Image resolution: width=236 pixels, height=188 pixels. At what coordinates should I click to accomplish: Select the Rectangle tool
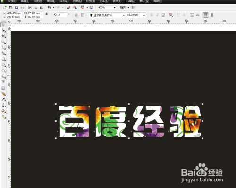click(3, 59)
